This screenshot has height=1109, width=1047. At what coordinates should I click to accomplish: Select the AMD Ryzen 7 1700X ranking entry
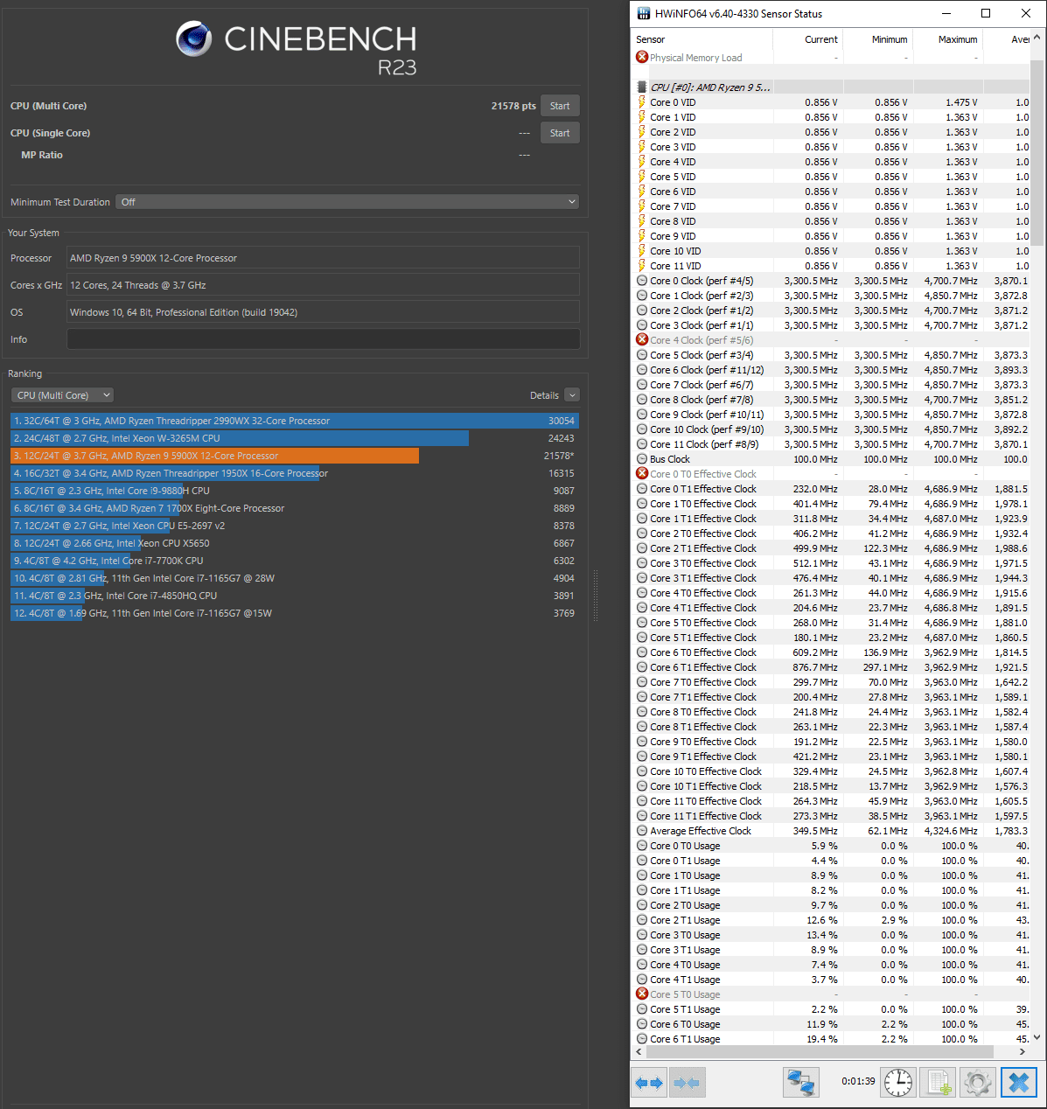click(295, 508)
